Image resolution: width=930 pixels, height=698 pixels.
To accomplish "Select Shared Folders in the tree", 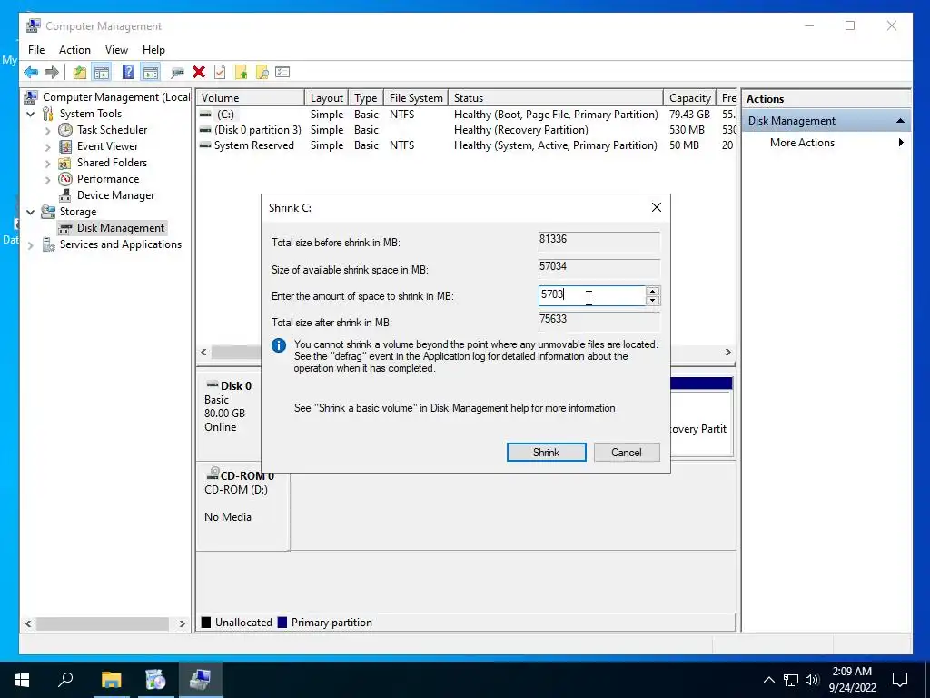I will tap(112, 163).
